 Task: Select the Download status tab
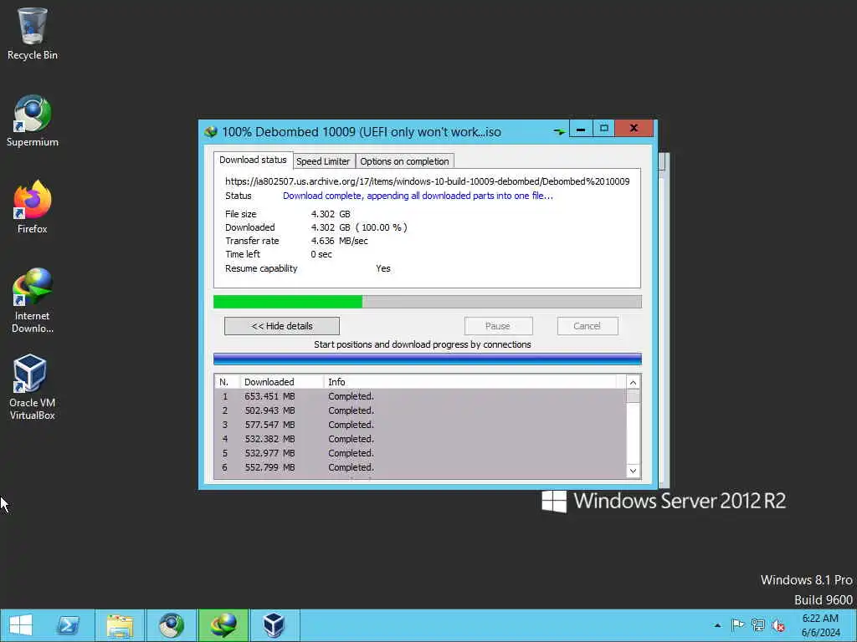(253, 160)
